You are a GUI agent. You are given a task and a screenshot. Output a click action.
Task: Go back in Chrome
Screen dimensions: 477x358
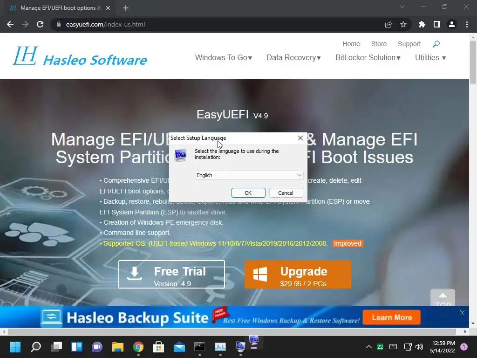point(10,24)
